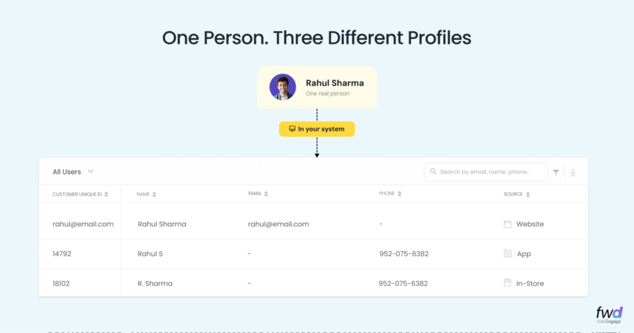Click Rahul Sharma's profile avatar

pos(282,87)
